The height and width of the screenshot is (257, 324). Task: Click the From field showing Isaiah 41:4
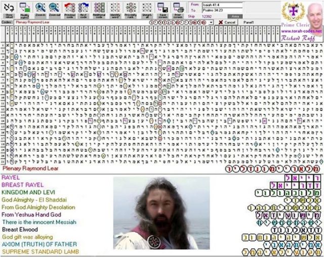coord(222,5)
